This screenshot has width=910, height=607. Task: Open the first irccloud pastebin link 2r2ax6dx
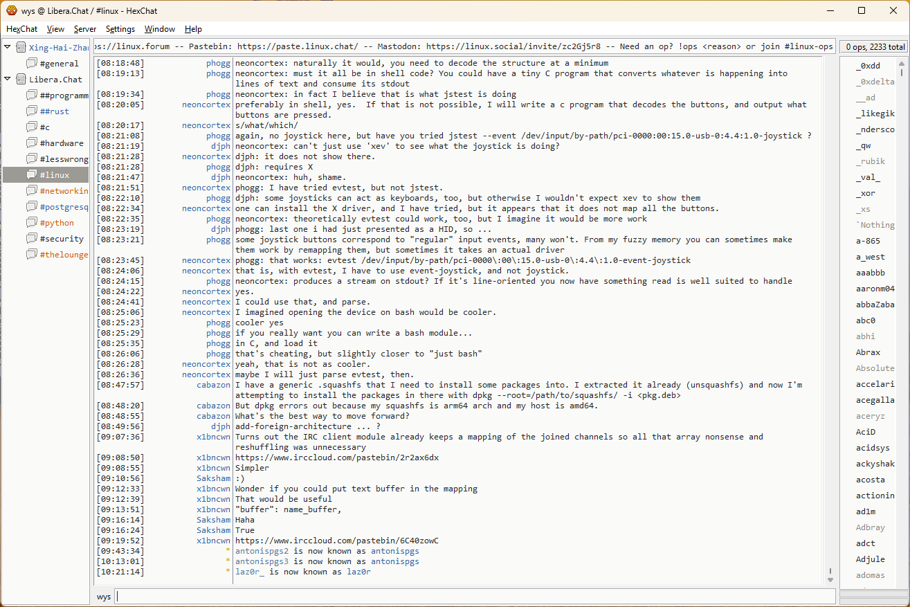[x=337, y=457]
